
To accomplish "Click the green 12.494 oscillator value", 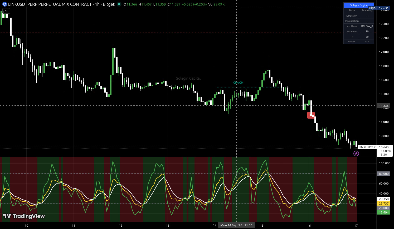I will pyautogui.click(x=384, y=212).
